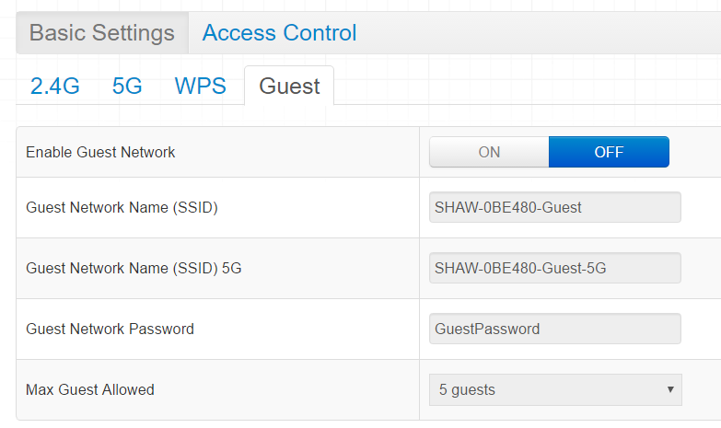Screen dimensions: 721x428
Task: Open the Basic Settings tab
Action: tap(102, 33)
